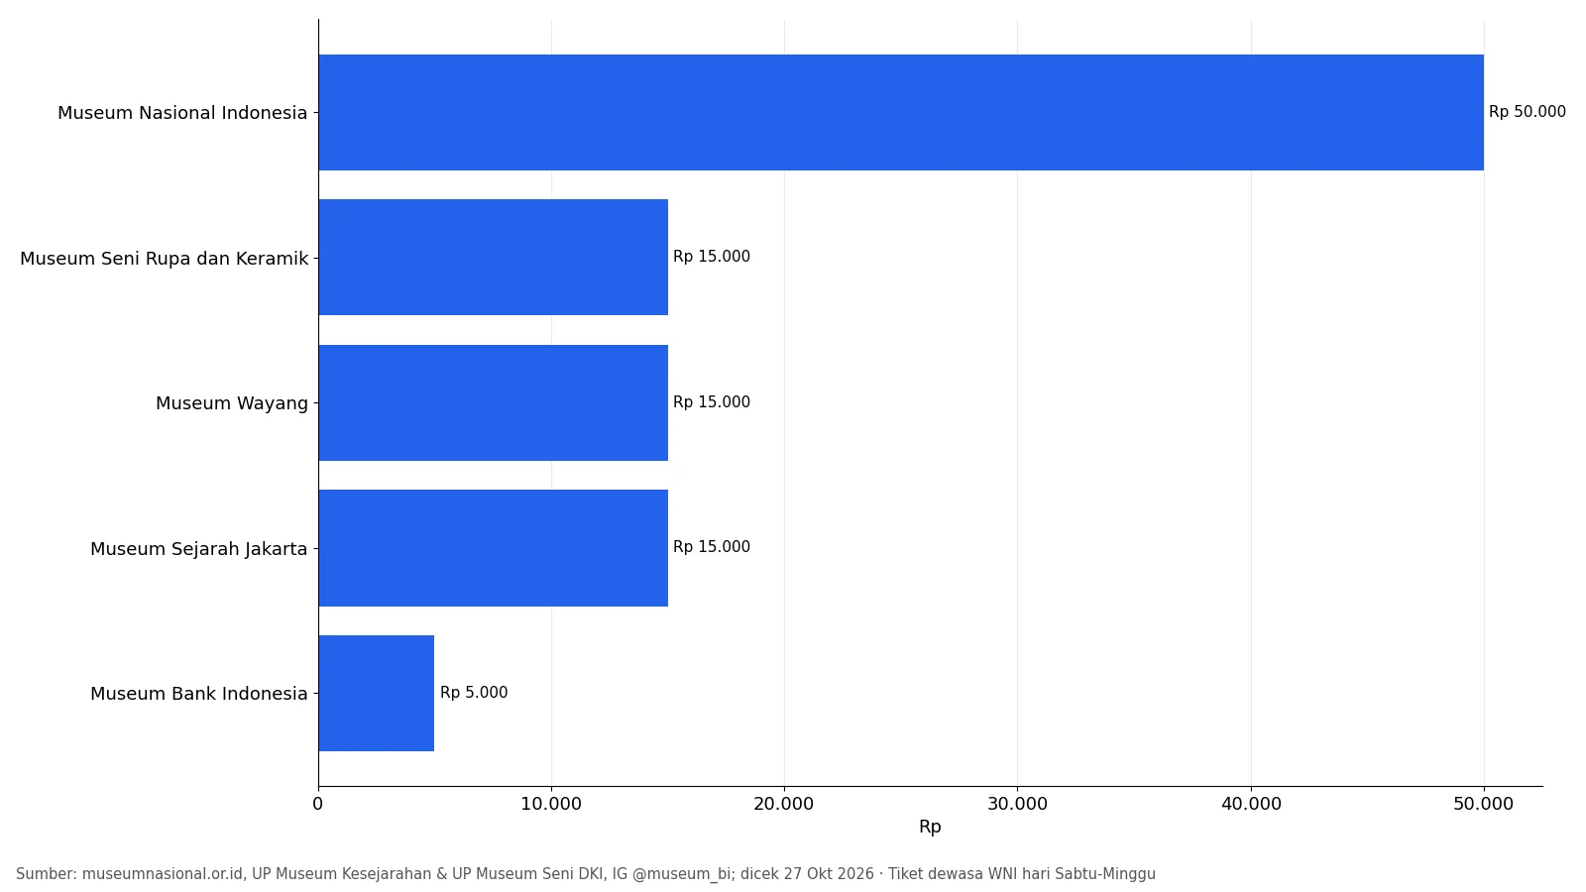The height and width of the screenshot is (892, 1586).
Task: Click the 'Rp 5.000' value label
Action: (x=474, y=693)
